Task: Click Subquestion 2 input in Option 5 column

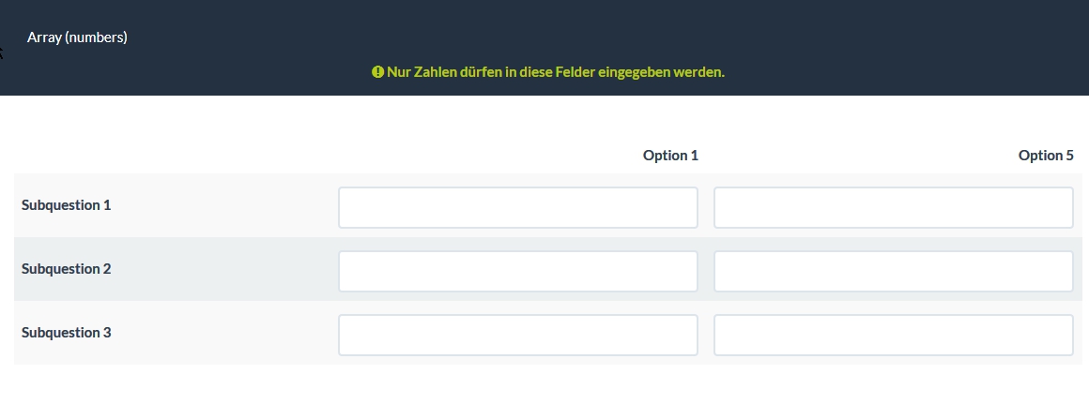Action: (x=893, y=271)
